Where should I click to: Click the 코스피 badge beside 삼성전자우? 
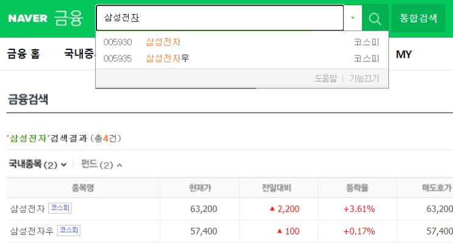click(69, 231)
